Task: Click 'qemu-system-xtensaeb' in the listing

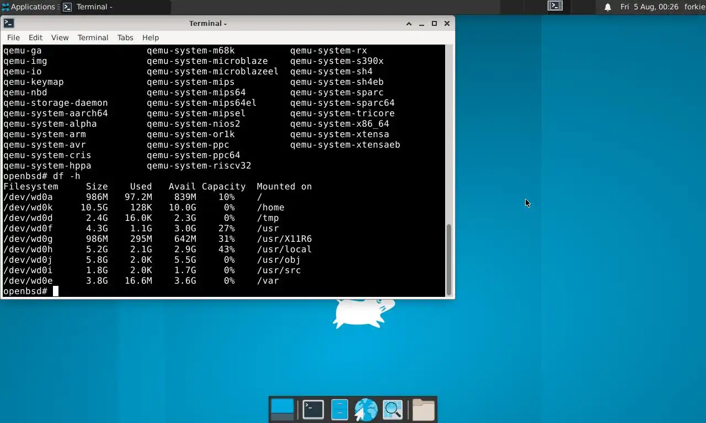Action: click(x=345, y=145)
